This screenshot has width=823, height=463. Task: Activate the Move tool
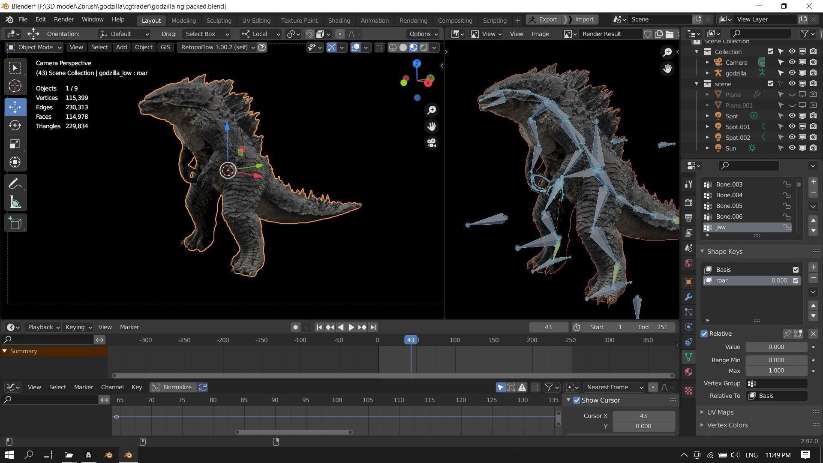click(15, 107)
